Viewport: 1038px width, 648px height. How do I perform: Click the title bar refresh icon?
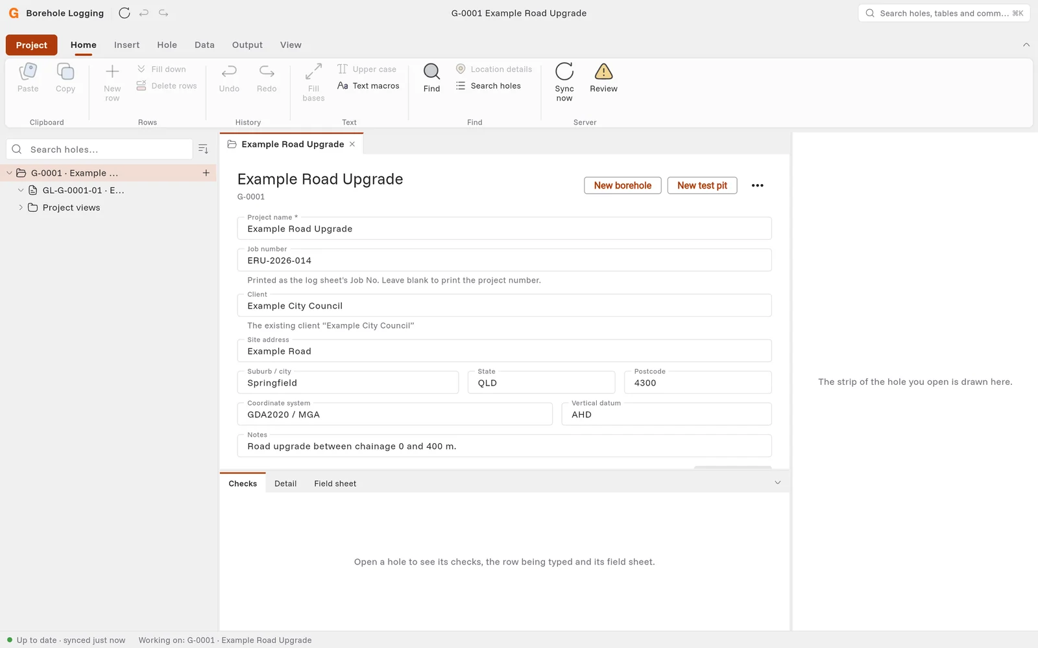pyautogui.click(x=125, y=13)
